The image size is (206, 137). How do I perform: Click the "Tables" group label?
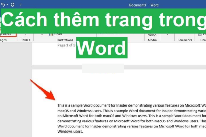(26, 40)
